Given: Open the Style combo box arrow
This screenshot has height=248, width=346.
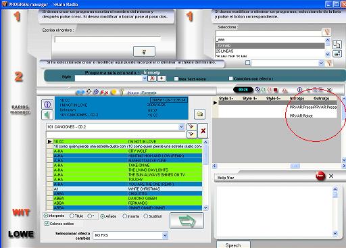Looking at the screenshot, I should [x=145, y=78].
